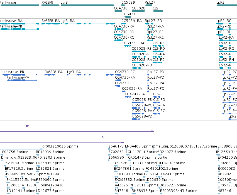Screen dimensions: 237x195
Task: Select protein CLS-PD
Action: [159, 100]
